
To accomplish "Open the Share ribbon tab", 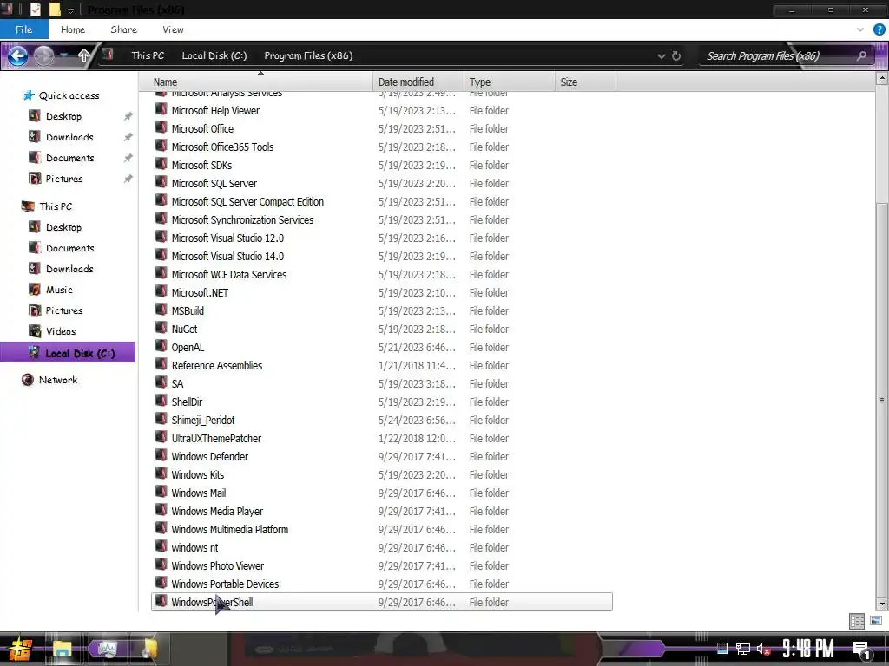I will 123,29.
